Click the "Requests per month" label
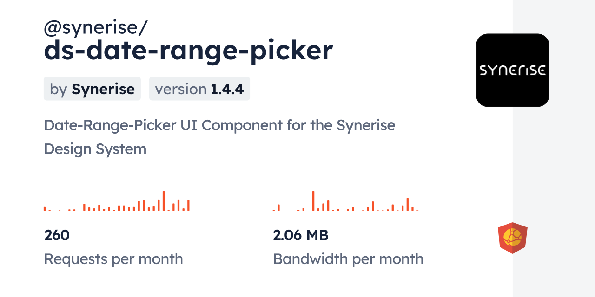The image size is (595, 297). point(113,259)
